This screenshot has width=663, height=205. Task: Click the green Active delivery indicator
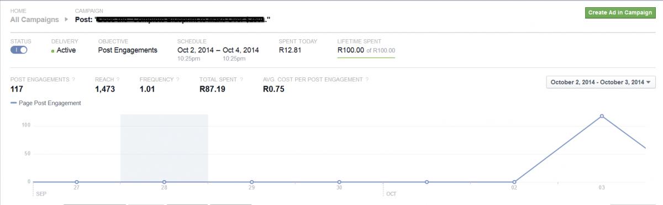[52, 51]
